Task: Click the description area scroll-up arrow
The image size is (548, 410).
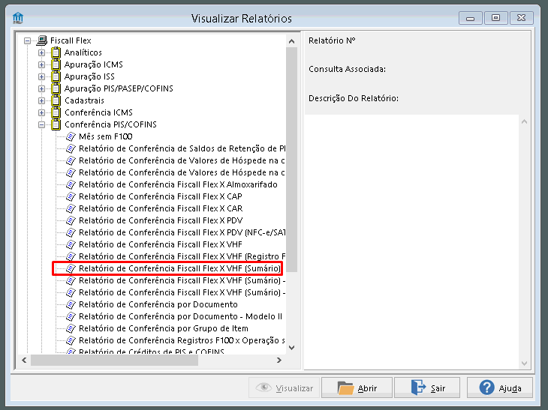Action: click(524, 121)
